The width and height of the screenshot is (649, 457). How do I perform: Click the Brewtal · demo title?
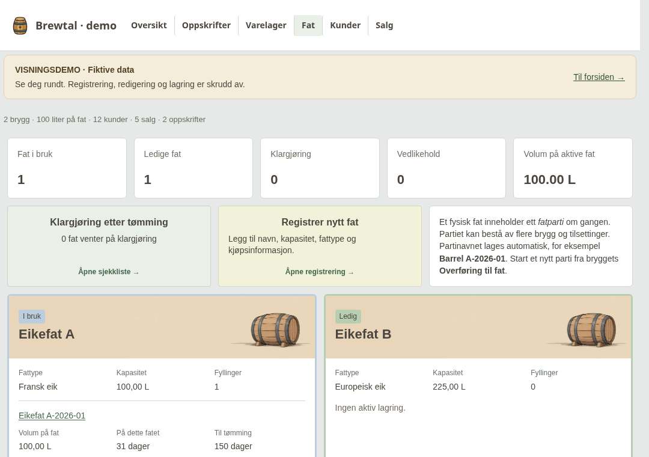coord(76,26)
